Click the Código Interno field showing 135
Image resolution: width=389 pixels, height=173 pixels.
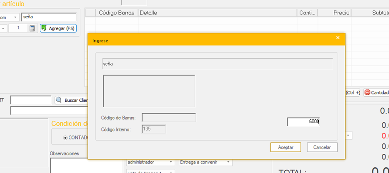click(x=154, y=129)
